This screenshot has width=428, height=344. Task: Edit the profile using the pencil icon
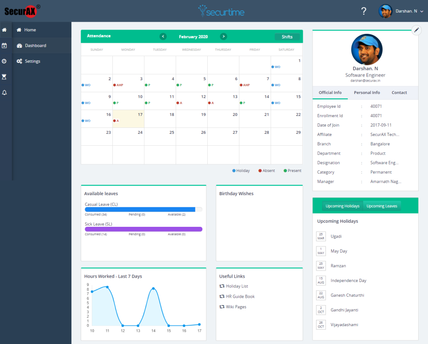click(x=416, y=30)
